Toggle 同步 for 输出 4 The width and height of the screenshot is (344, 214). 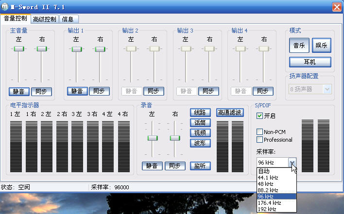point(263,91)
